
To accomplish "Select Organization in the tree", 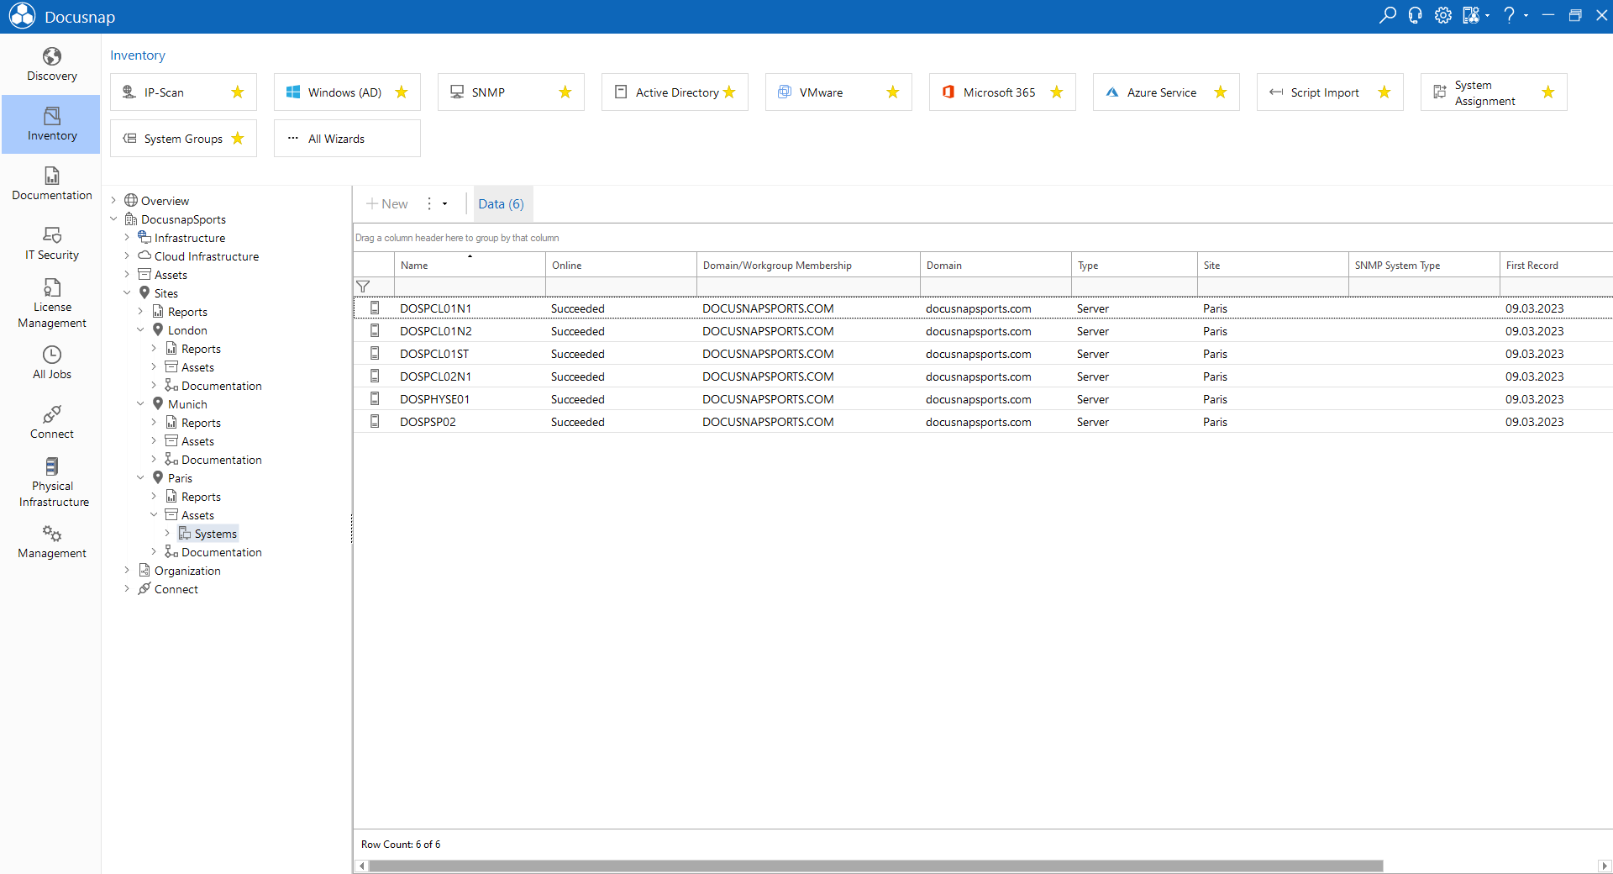I will click(x=187, y=571).
